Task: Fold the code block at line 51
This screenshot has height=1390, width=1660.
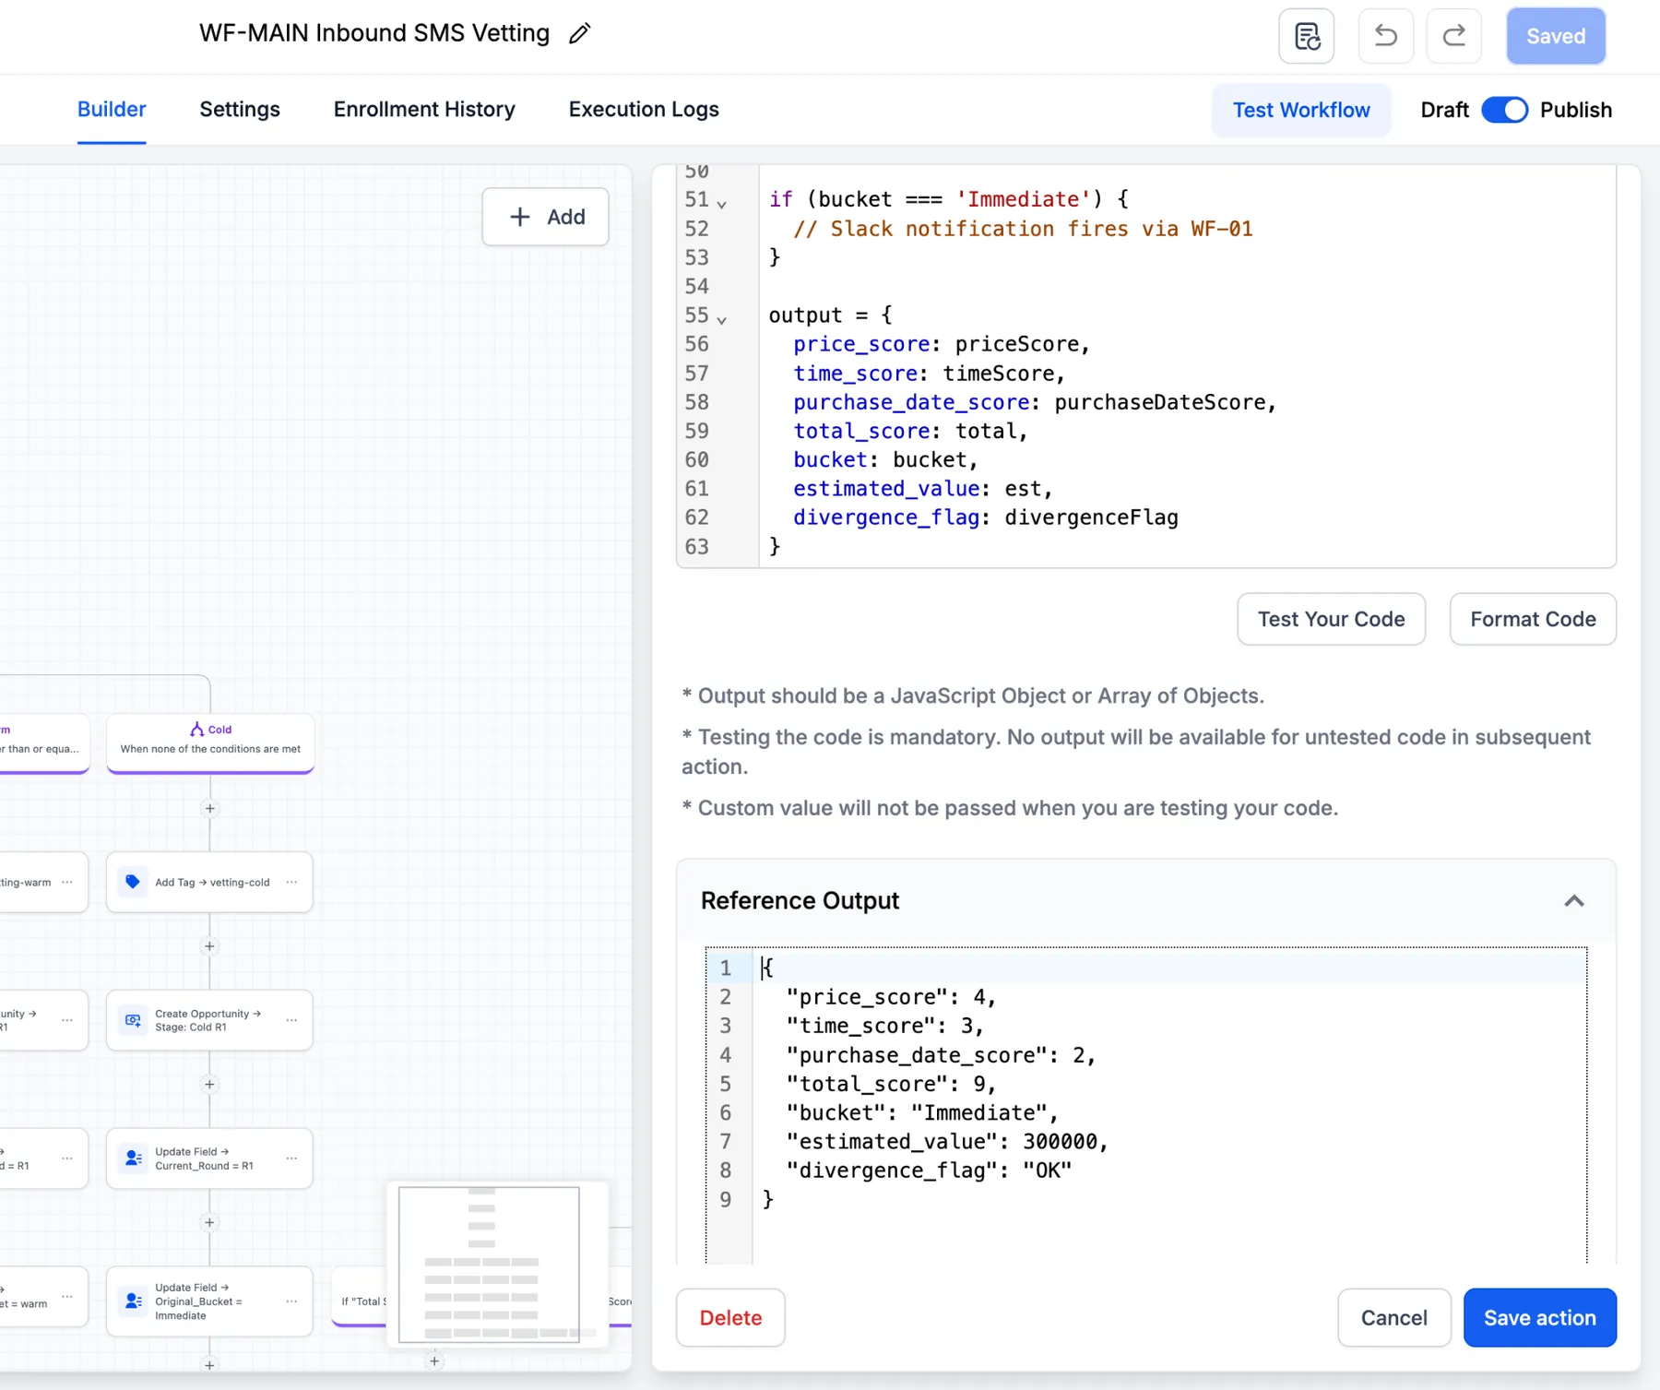Action: (x=722, y=205)
